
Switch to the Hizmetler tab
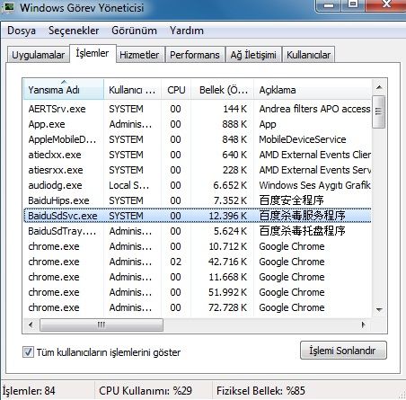click(x=139, y=55)
